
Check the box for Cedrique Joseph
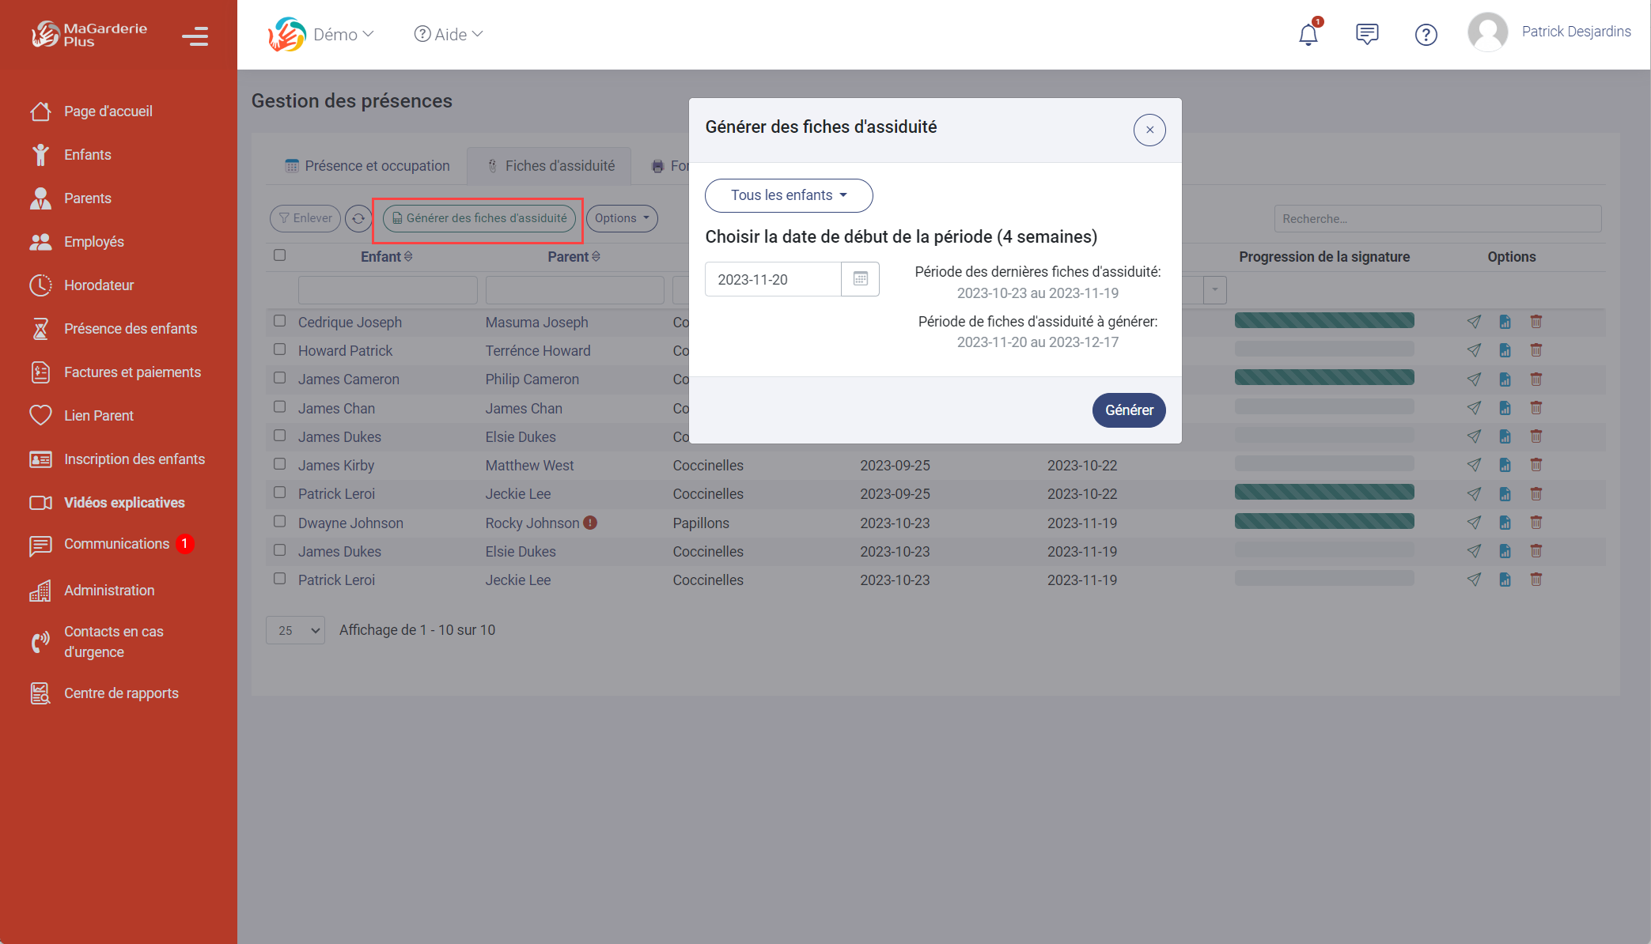point(280,321)
